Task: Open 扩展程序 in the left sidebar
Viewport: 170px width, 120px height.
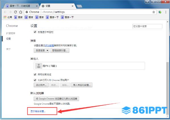Action: 11,33
